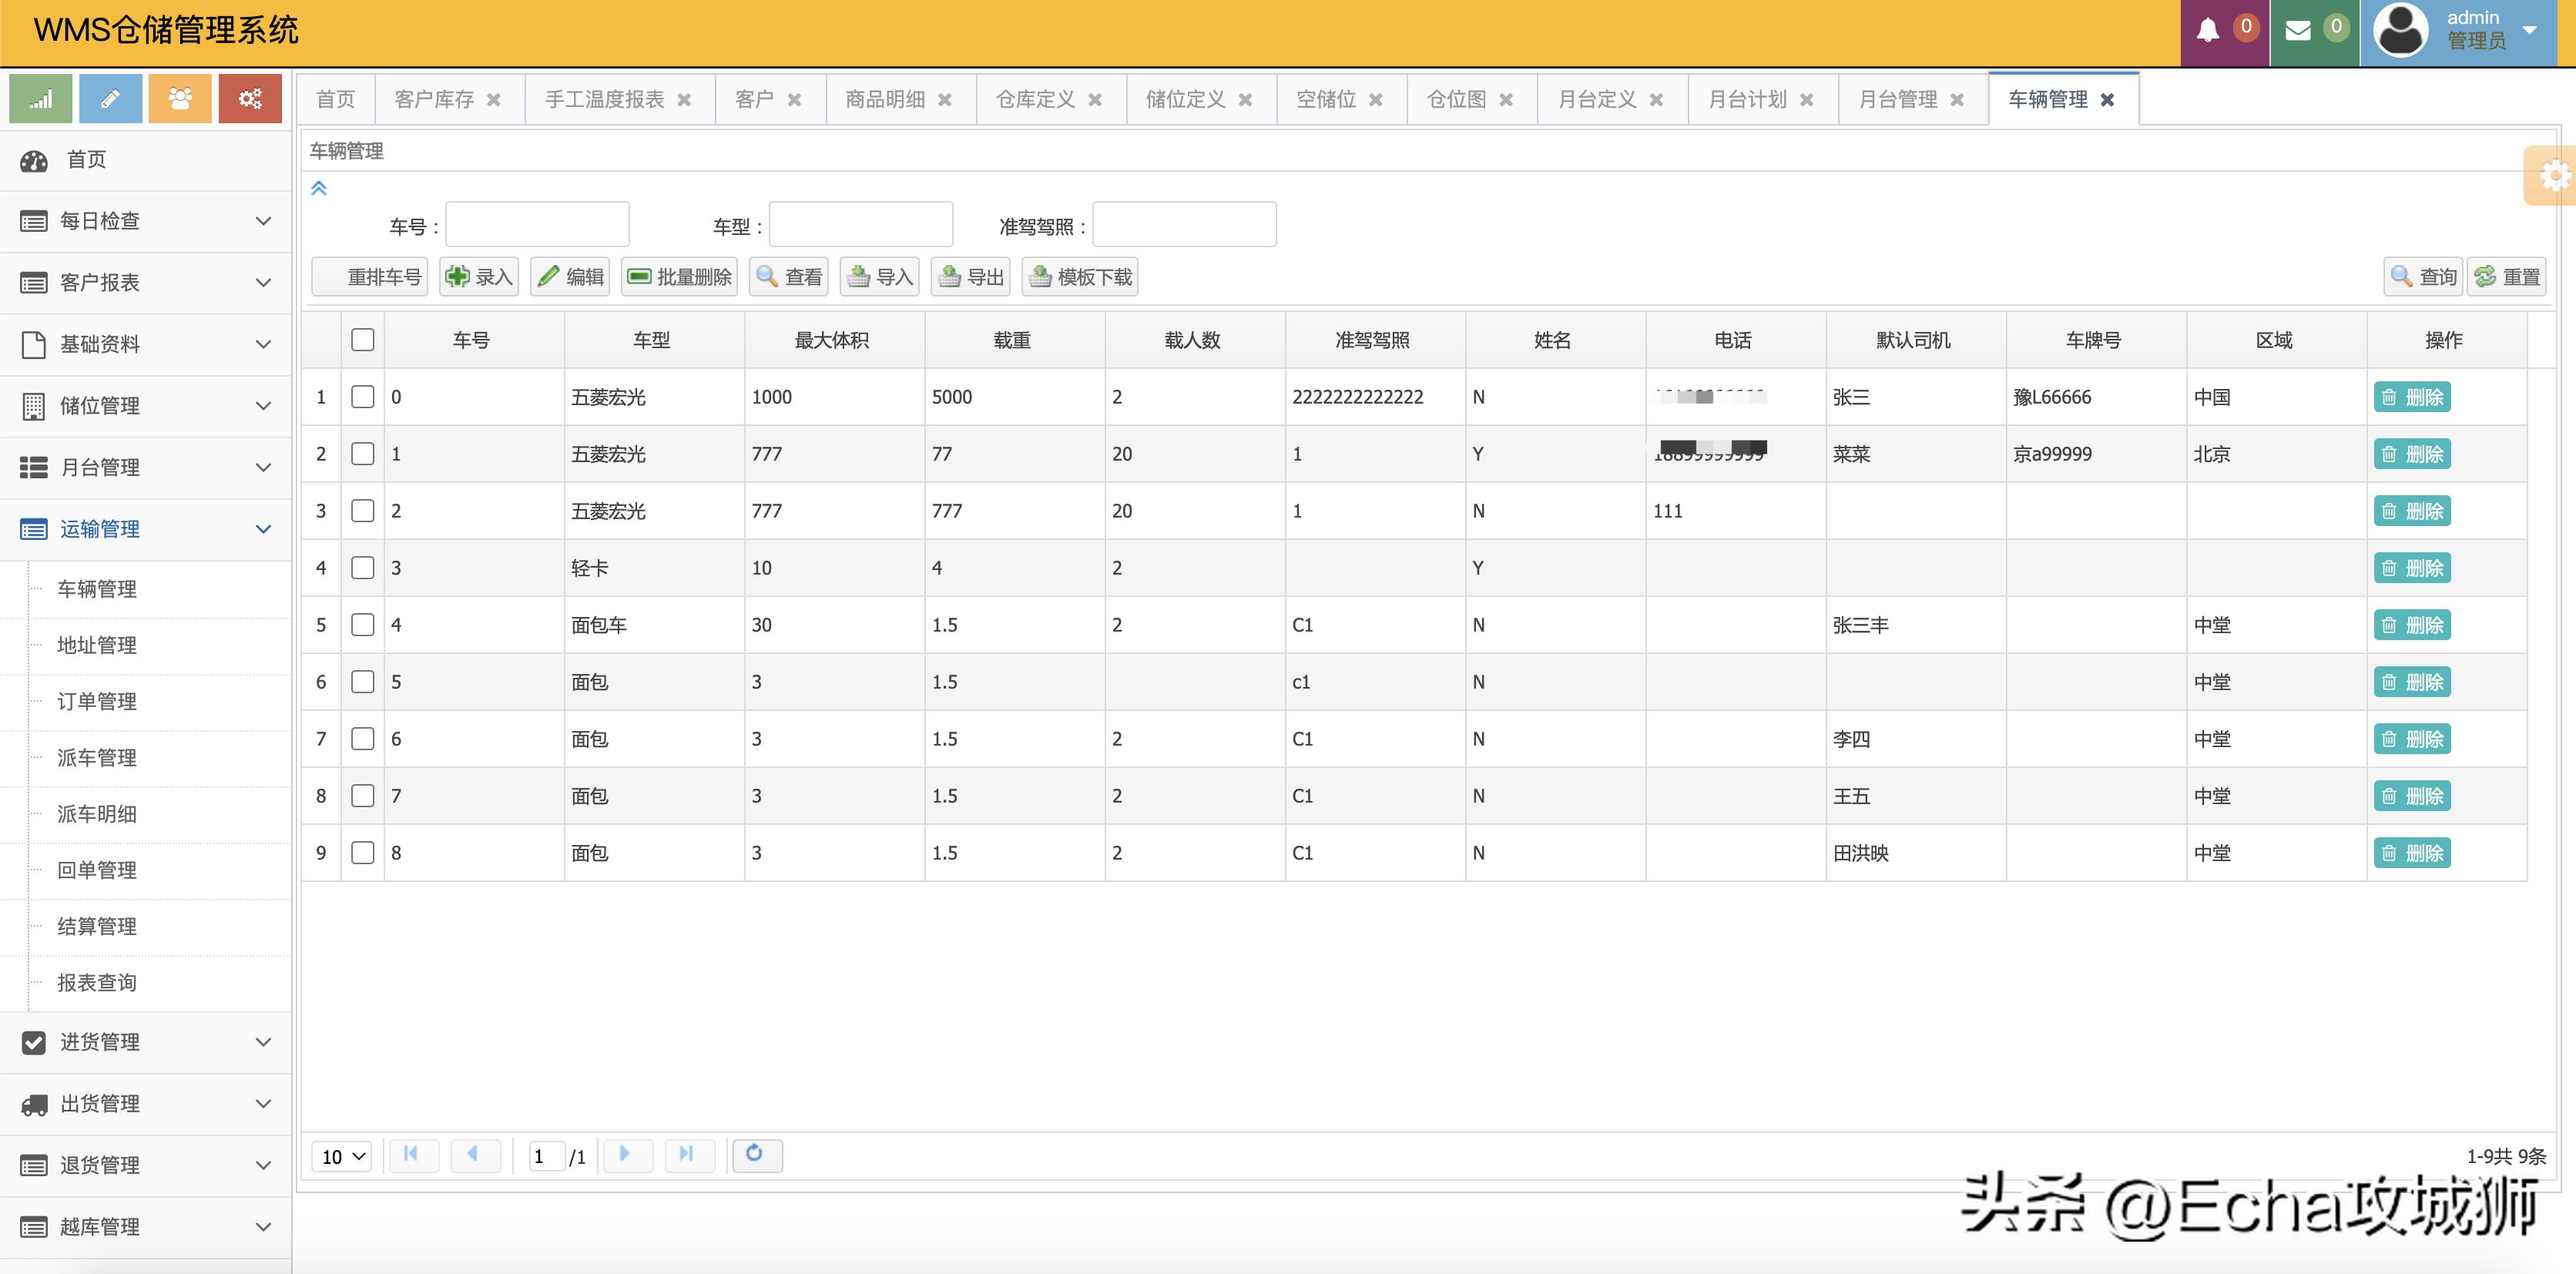Check the checkbox for row 4 轻卡
Viewport: 2576px width, 1274px height.
click(363, 568)
